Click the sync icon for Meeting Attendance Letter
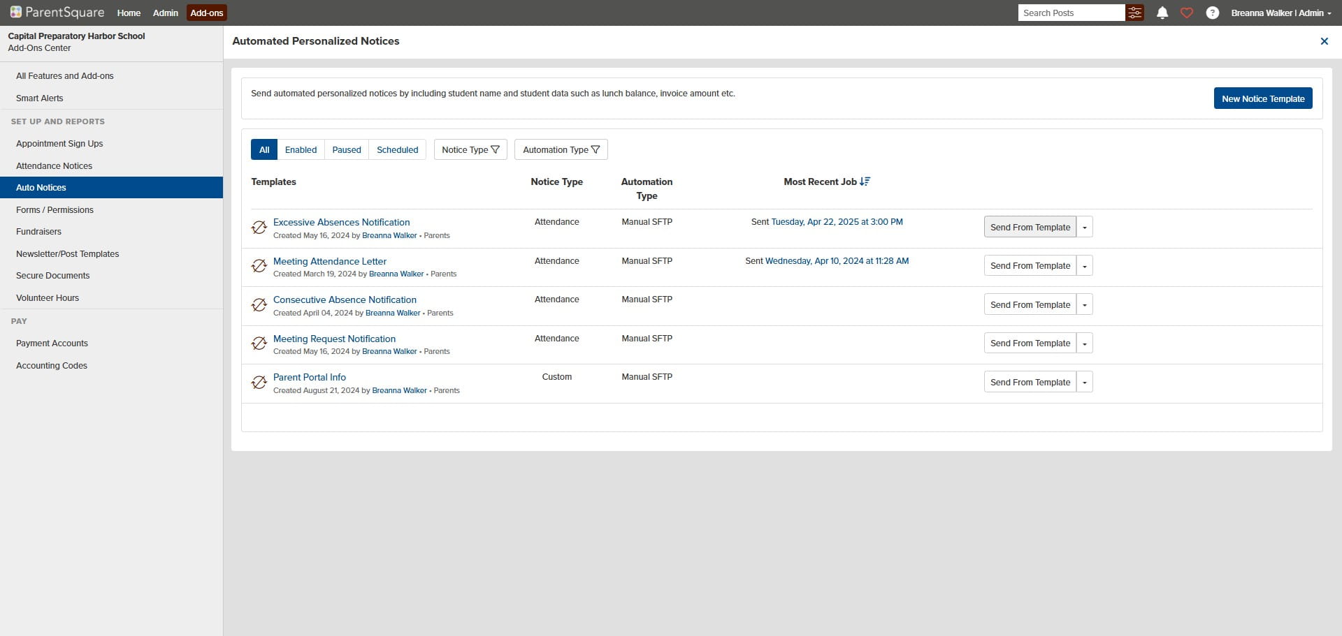The image size is (1342, 636). click(259, 266)
